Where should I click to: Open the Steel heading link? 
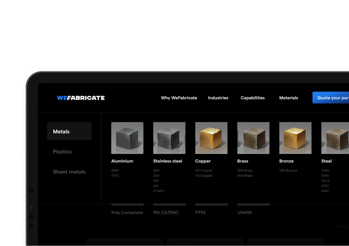(326, 161)
